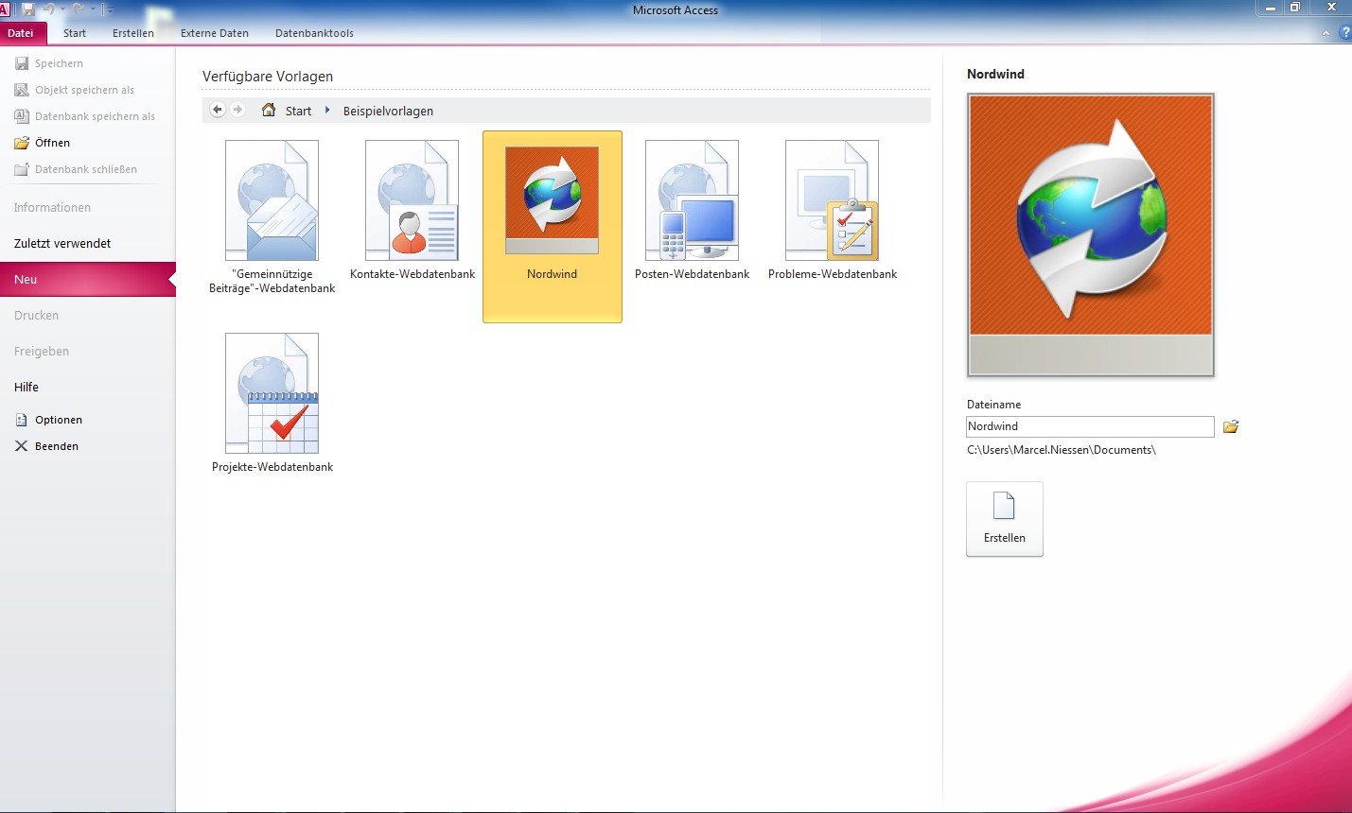Switch to the Start ribbon tab
The width and height of the screenshot is (1352, 813).
tap(75, 33)
